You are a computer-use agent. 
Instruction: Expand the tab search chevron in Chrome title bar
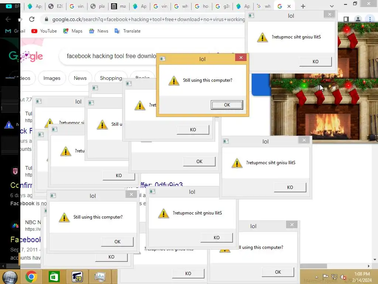point(332,6)
